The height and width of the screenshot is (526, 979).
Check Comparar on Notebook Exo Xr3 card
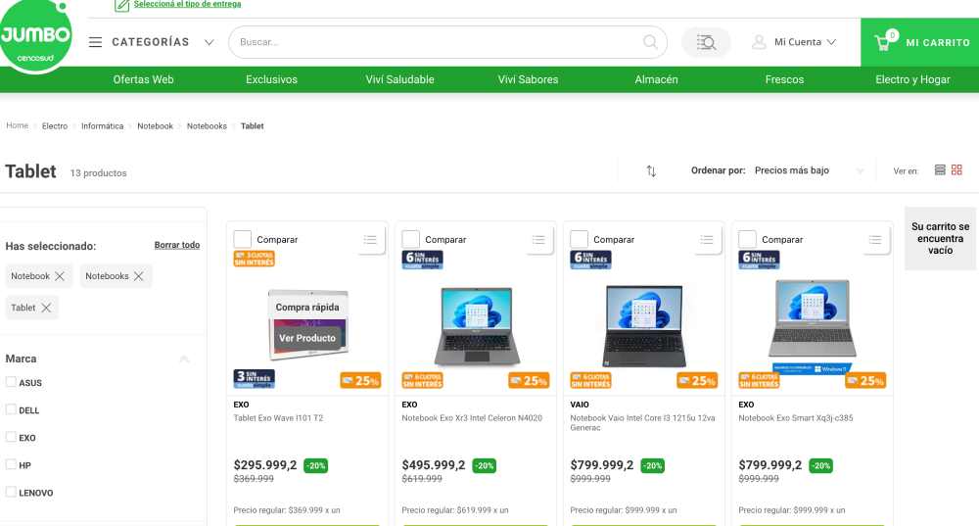(411, 239)
